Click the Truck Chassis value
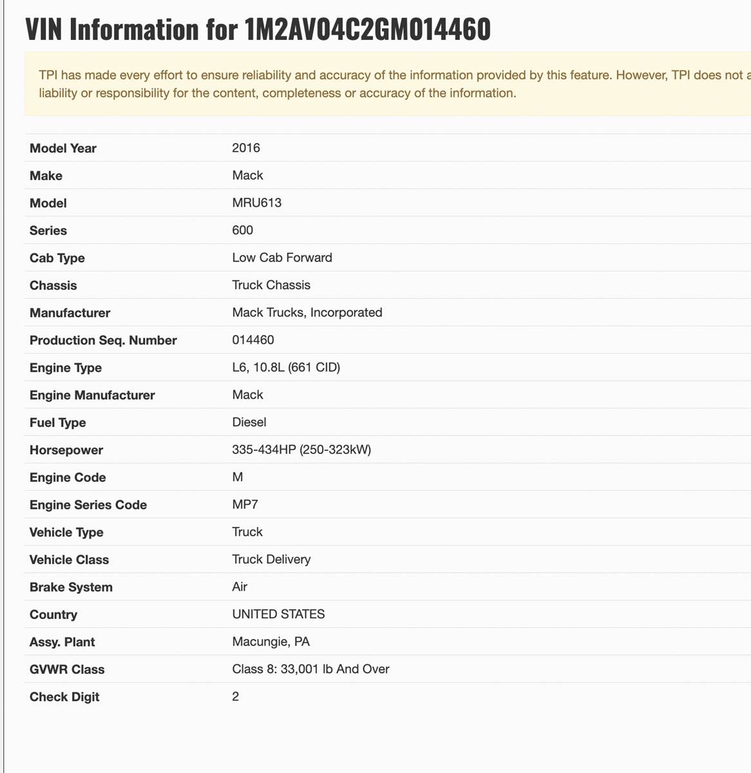 pos(271,285)
